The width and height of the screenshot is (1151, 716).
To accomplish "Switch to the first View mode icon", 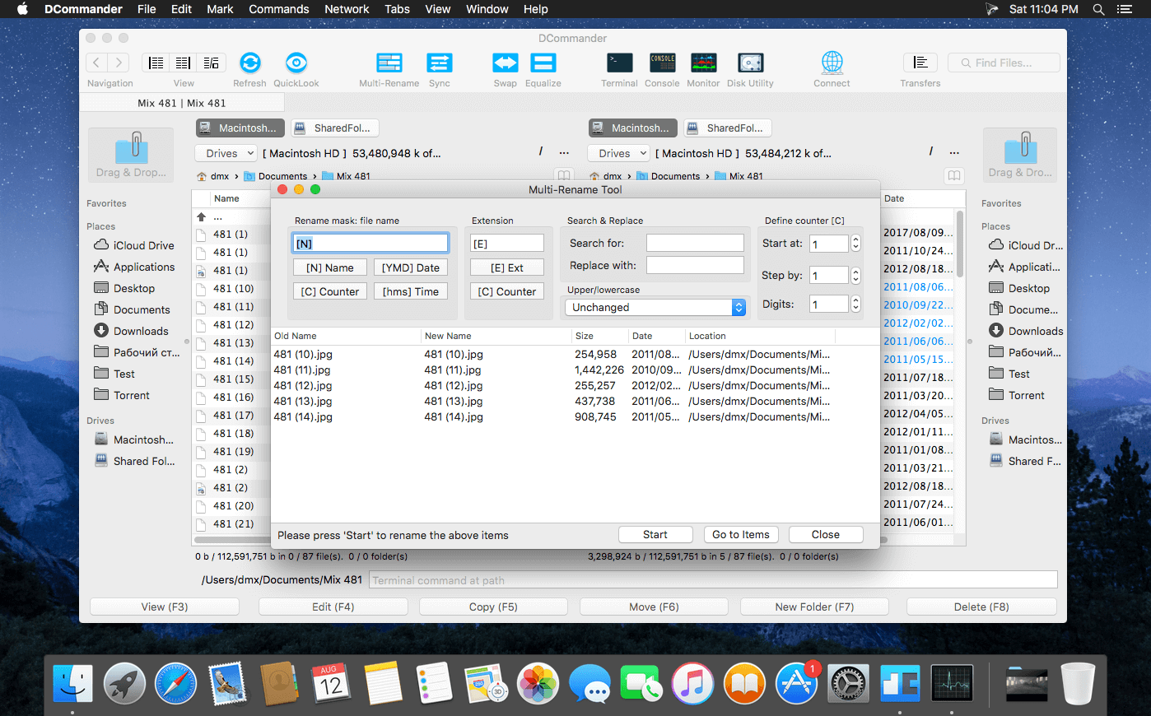I will pos(156,63).
